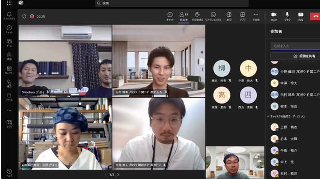This screenshot has width=320, height=179.
Task: Toggle the microphone mute
Action: 287,17
